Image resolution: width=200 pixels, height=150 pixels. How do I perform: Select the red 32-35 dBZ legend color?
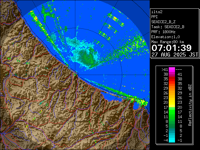pyautogui.click(x=172, y=84)
